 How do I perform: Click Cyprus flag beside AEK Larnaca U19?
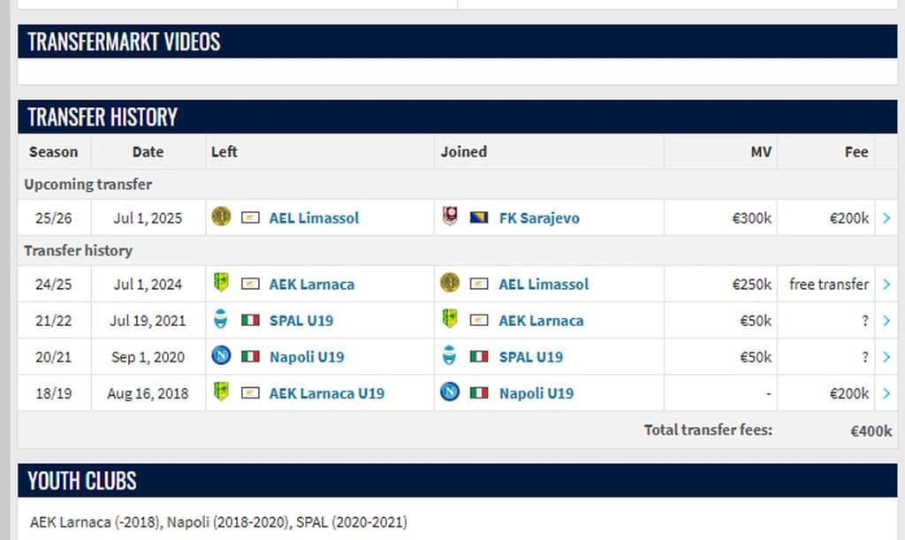(x=250, y=393)
